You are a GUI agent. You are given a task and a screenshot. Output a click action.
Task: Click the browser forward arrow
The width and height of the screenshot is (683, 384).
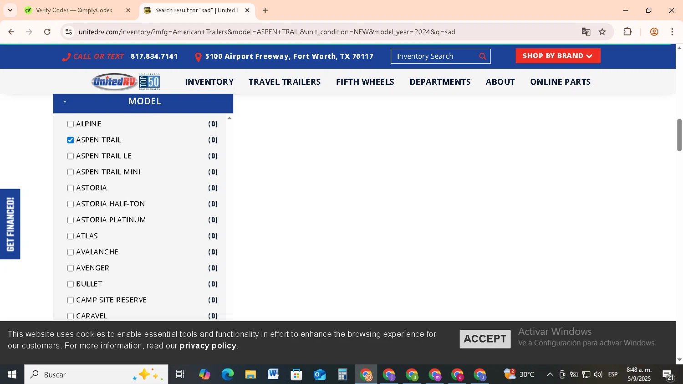(x=29, y=32)
